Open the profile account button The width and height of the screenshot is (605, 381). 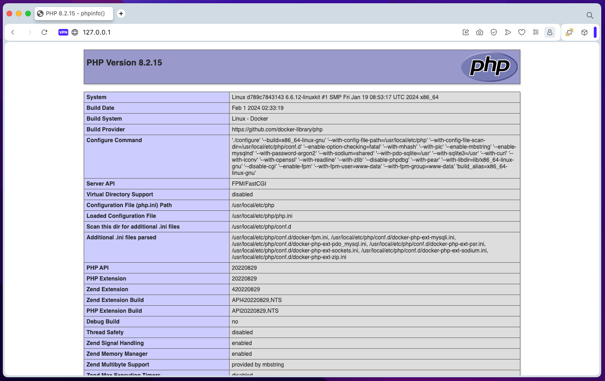pyautogui.click(x=550, y=32)
